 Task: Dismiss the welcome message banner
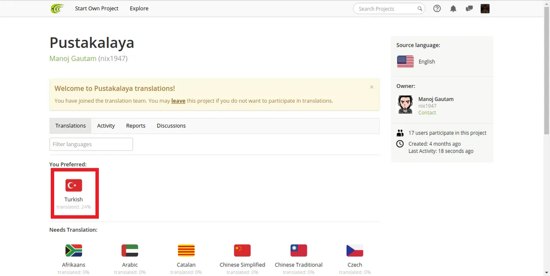pos(372,87)
